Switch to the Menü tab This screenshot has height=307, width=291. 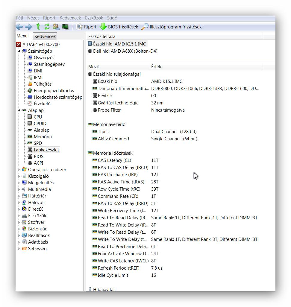coord(22,36)
